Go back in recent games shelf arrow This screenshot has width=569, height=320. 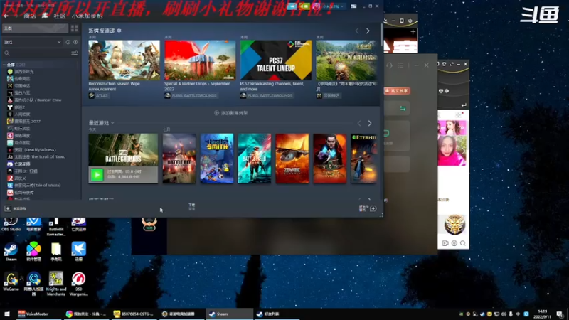pyautogui.click(x=359, y=123)
